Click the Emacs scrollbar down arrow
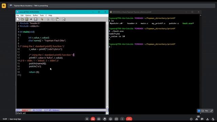 (x=107, y=107)
